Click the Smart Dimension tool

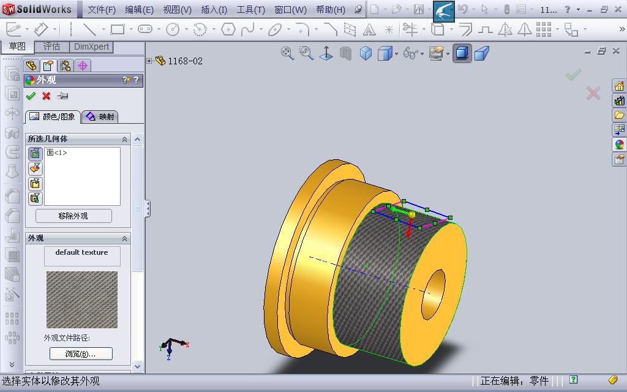[x=41, y=29]
